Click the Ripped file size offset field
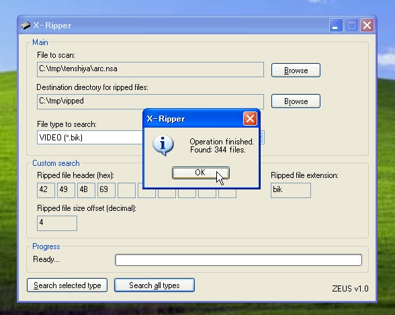Image resolution: width=395 pixels, height=315 pixels. pos(57,223)
